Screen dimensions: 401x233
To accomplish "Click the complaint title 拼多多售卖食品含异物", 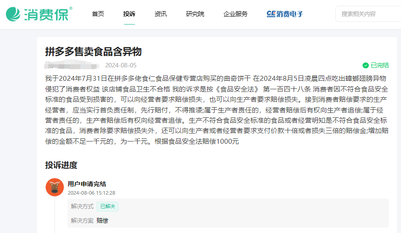I will [93, 52].
